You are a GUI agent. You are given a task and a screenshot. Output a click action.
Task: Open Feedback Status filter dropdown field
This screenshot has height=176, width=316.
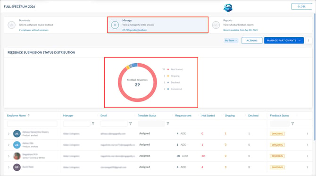point(280,124)
